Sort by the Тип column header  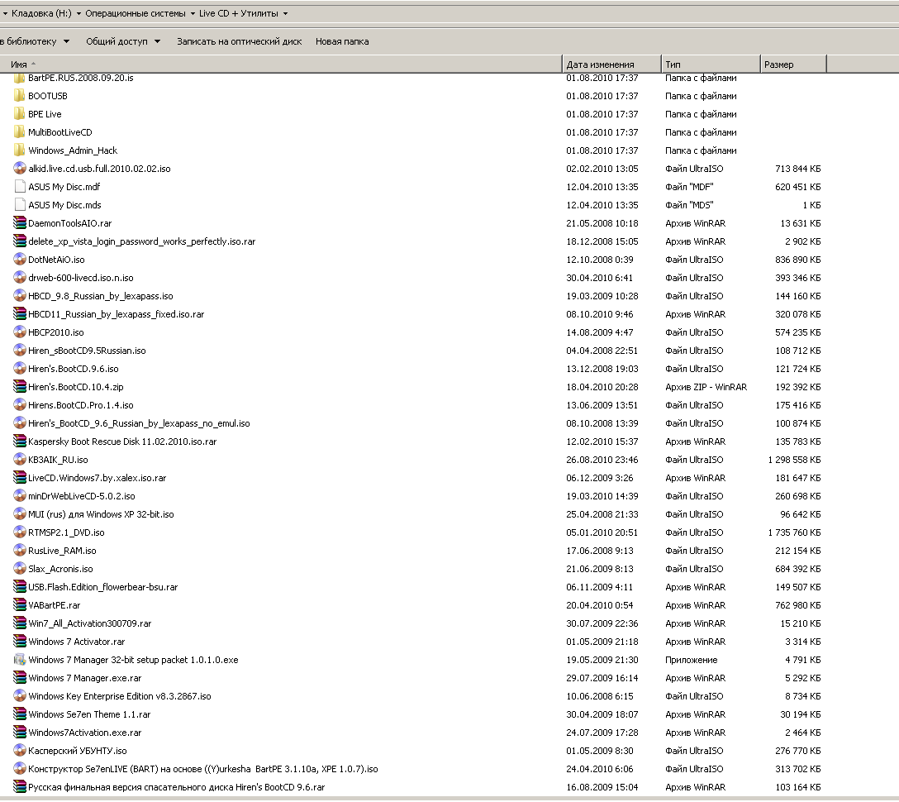[711, 64]
